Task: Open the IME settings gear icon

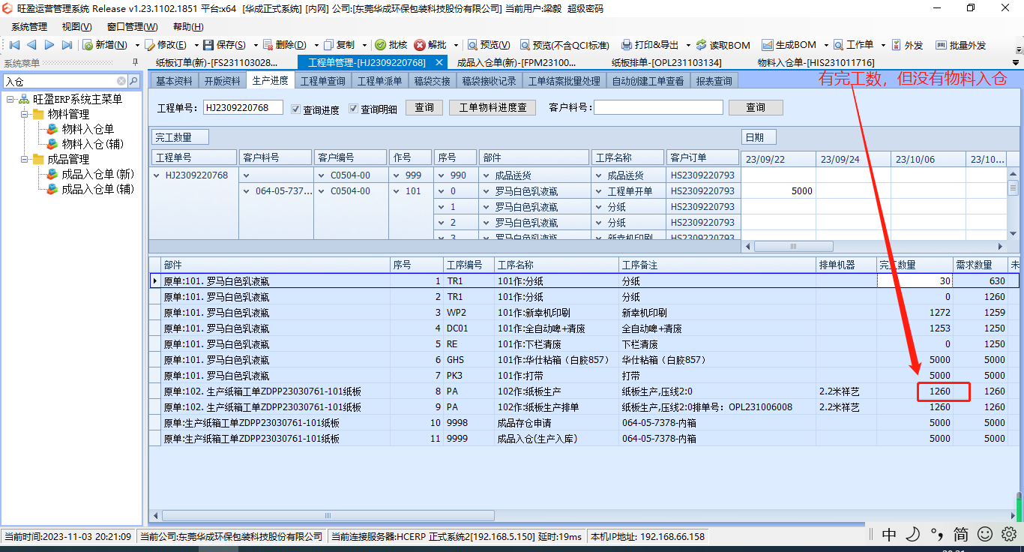Action: pos(1009,534)
